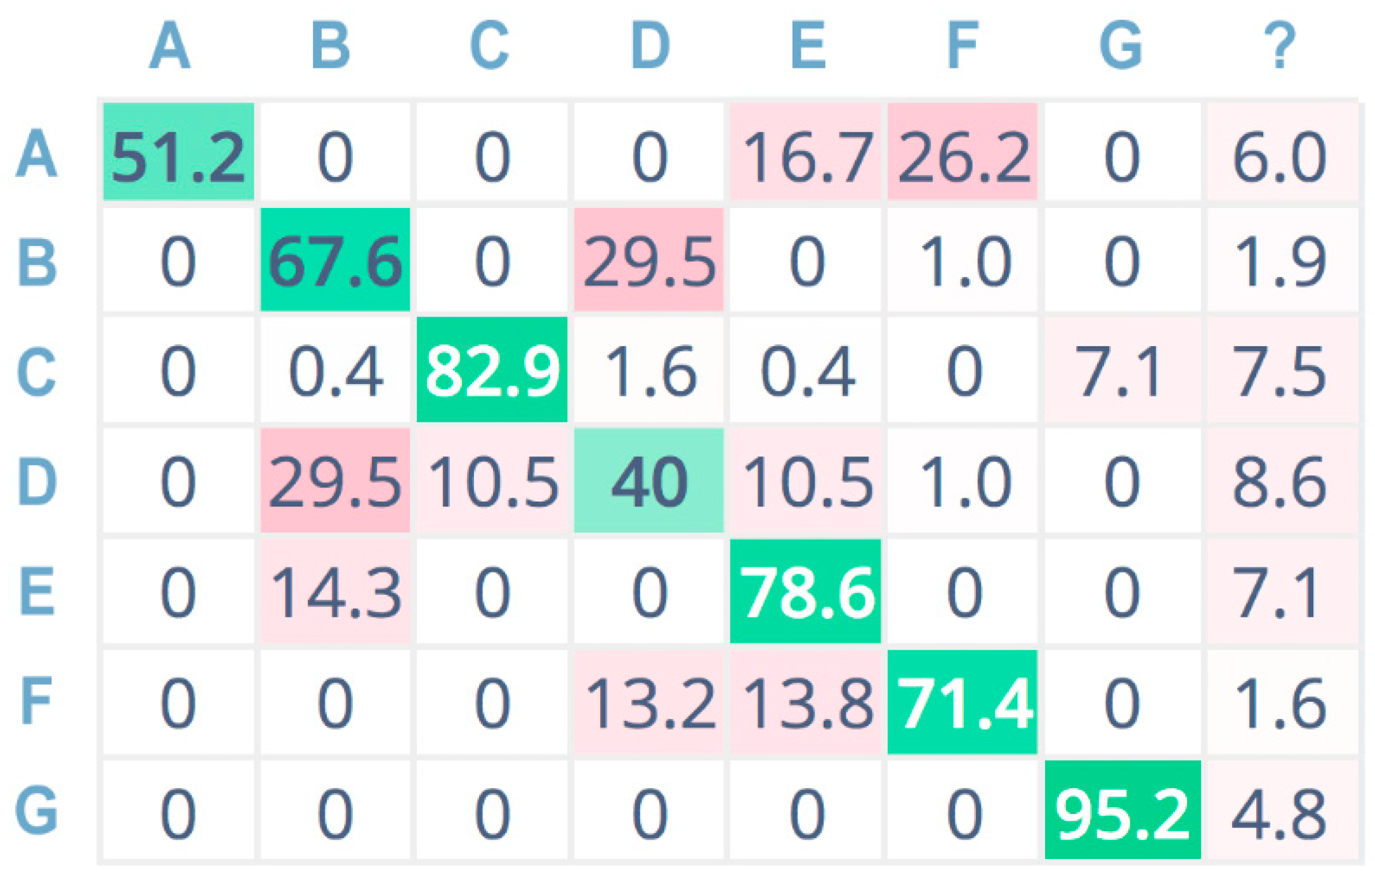Image resolution: width=1375 pixels, height=880 pixels.
Task: Select the 4.8 cell in row G
Action: (x=1279, y=812)
